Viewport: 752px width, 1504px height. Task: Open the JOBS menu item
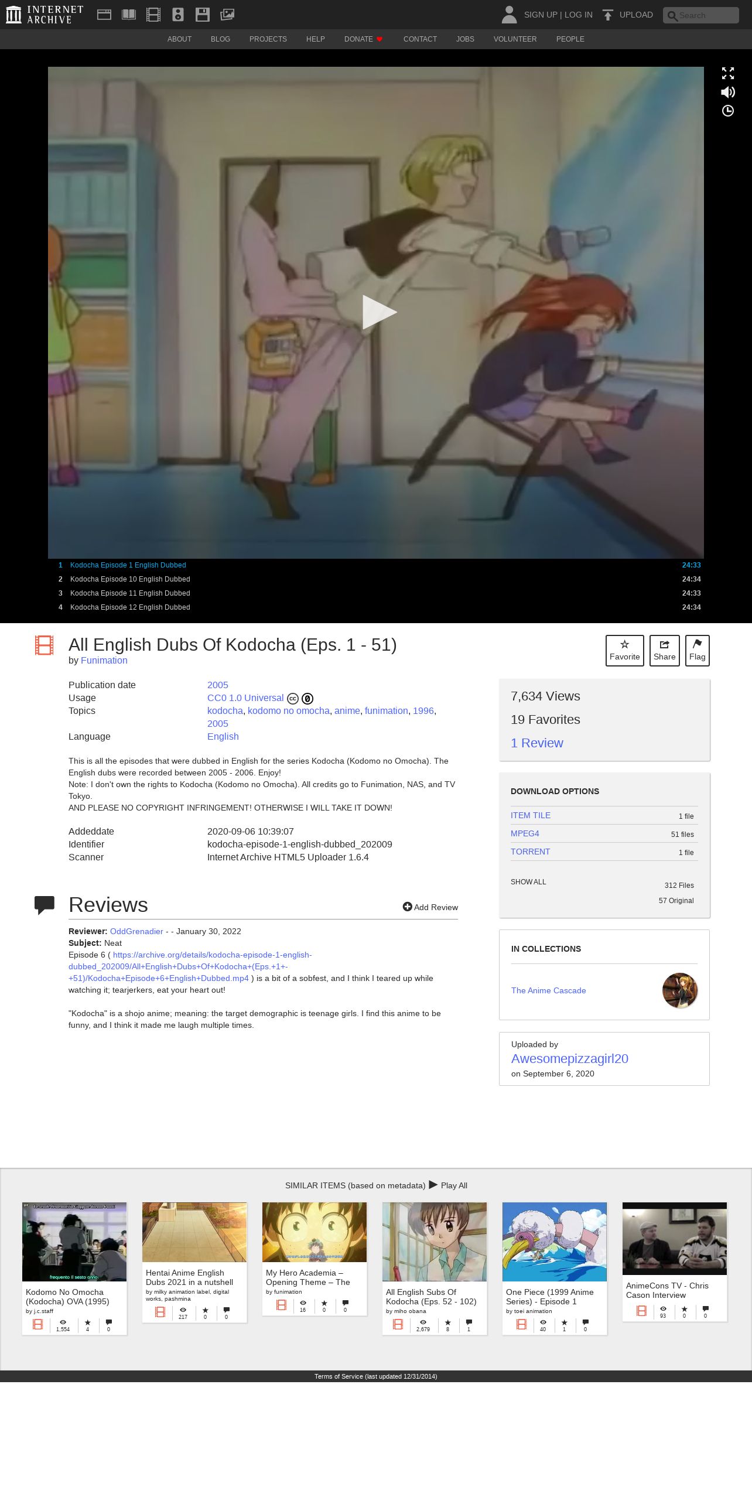(465, 39)
